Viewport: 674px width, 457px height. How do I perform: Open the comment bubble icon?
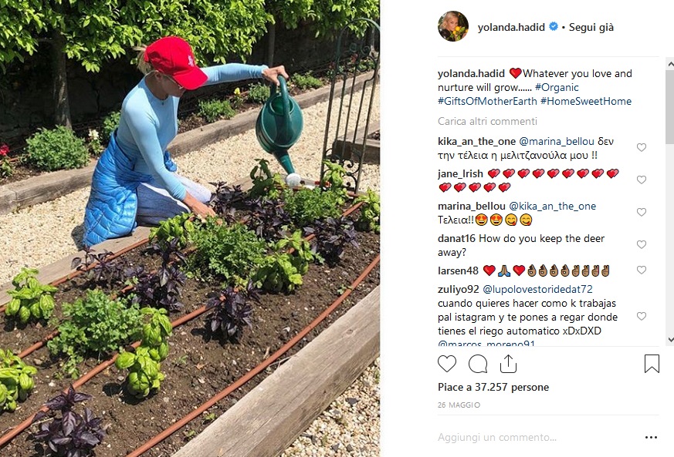pos(478,365)
